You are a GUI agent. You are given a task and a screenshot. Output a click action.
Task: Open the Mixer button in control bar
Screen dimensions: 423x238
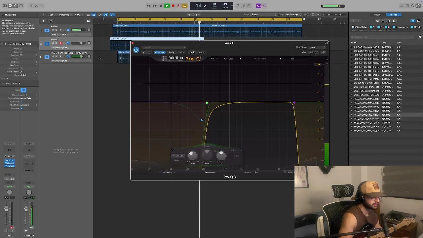click(x=36, y=6)
